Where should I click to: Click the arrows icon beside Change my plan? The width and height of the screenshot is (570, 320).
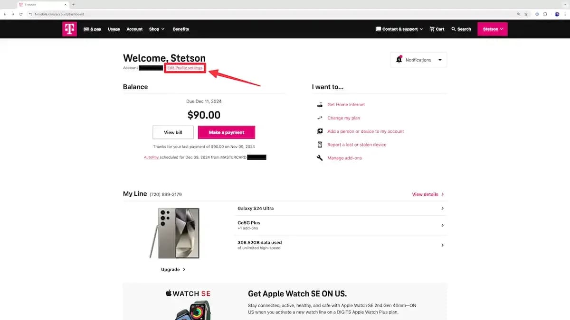(319, 118)
